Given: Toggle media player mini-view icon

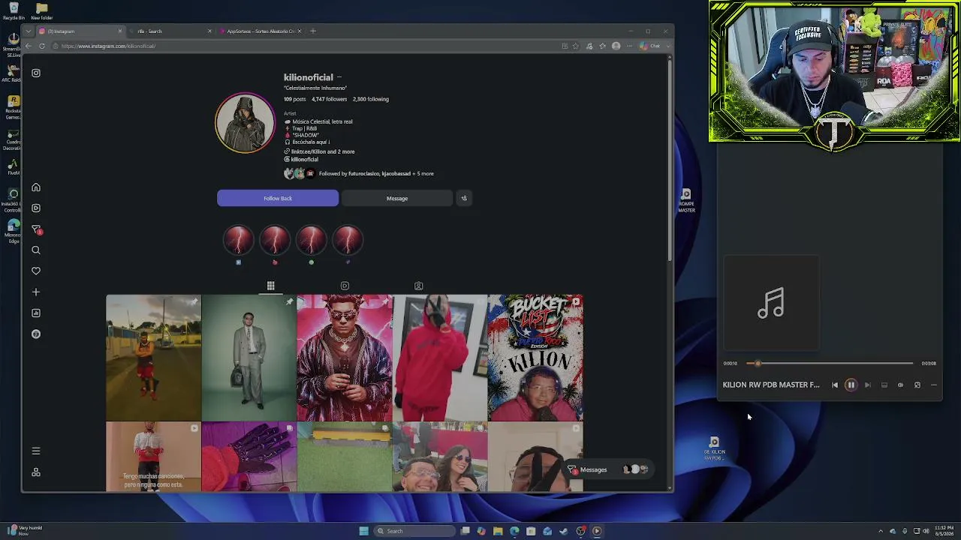Looking at the screenshot, I should pos(917,385).
